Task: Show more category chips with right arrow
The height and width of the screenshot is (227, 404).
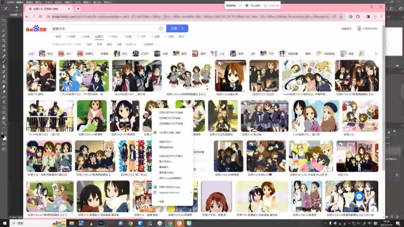Action: 376,54
